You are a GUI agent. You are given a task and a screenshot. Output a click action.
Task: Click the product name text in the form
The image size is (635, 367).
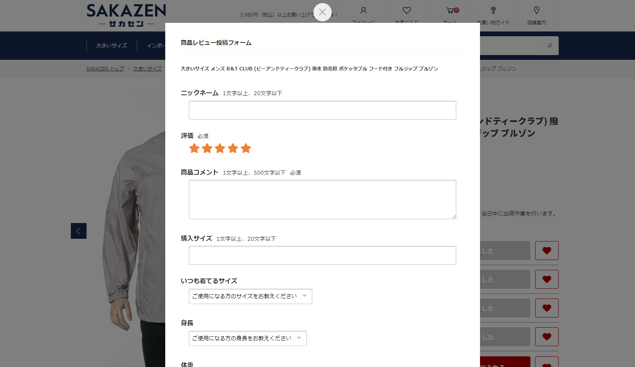pos(309,69)
